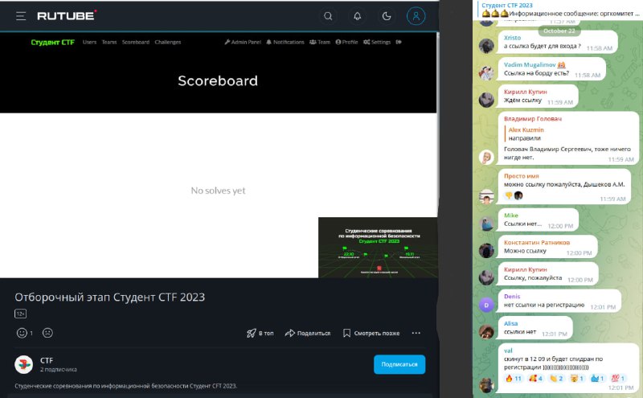Screen dimensions: 643x398
Task: Open the Challenges menu item
Action: 168,43
